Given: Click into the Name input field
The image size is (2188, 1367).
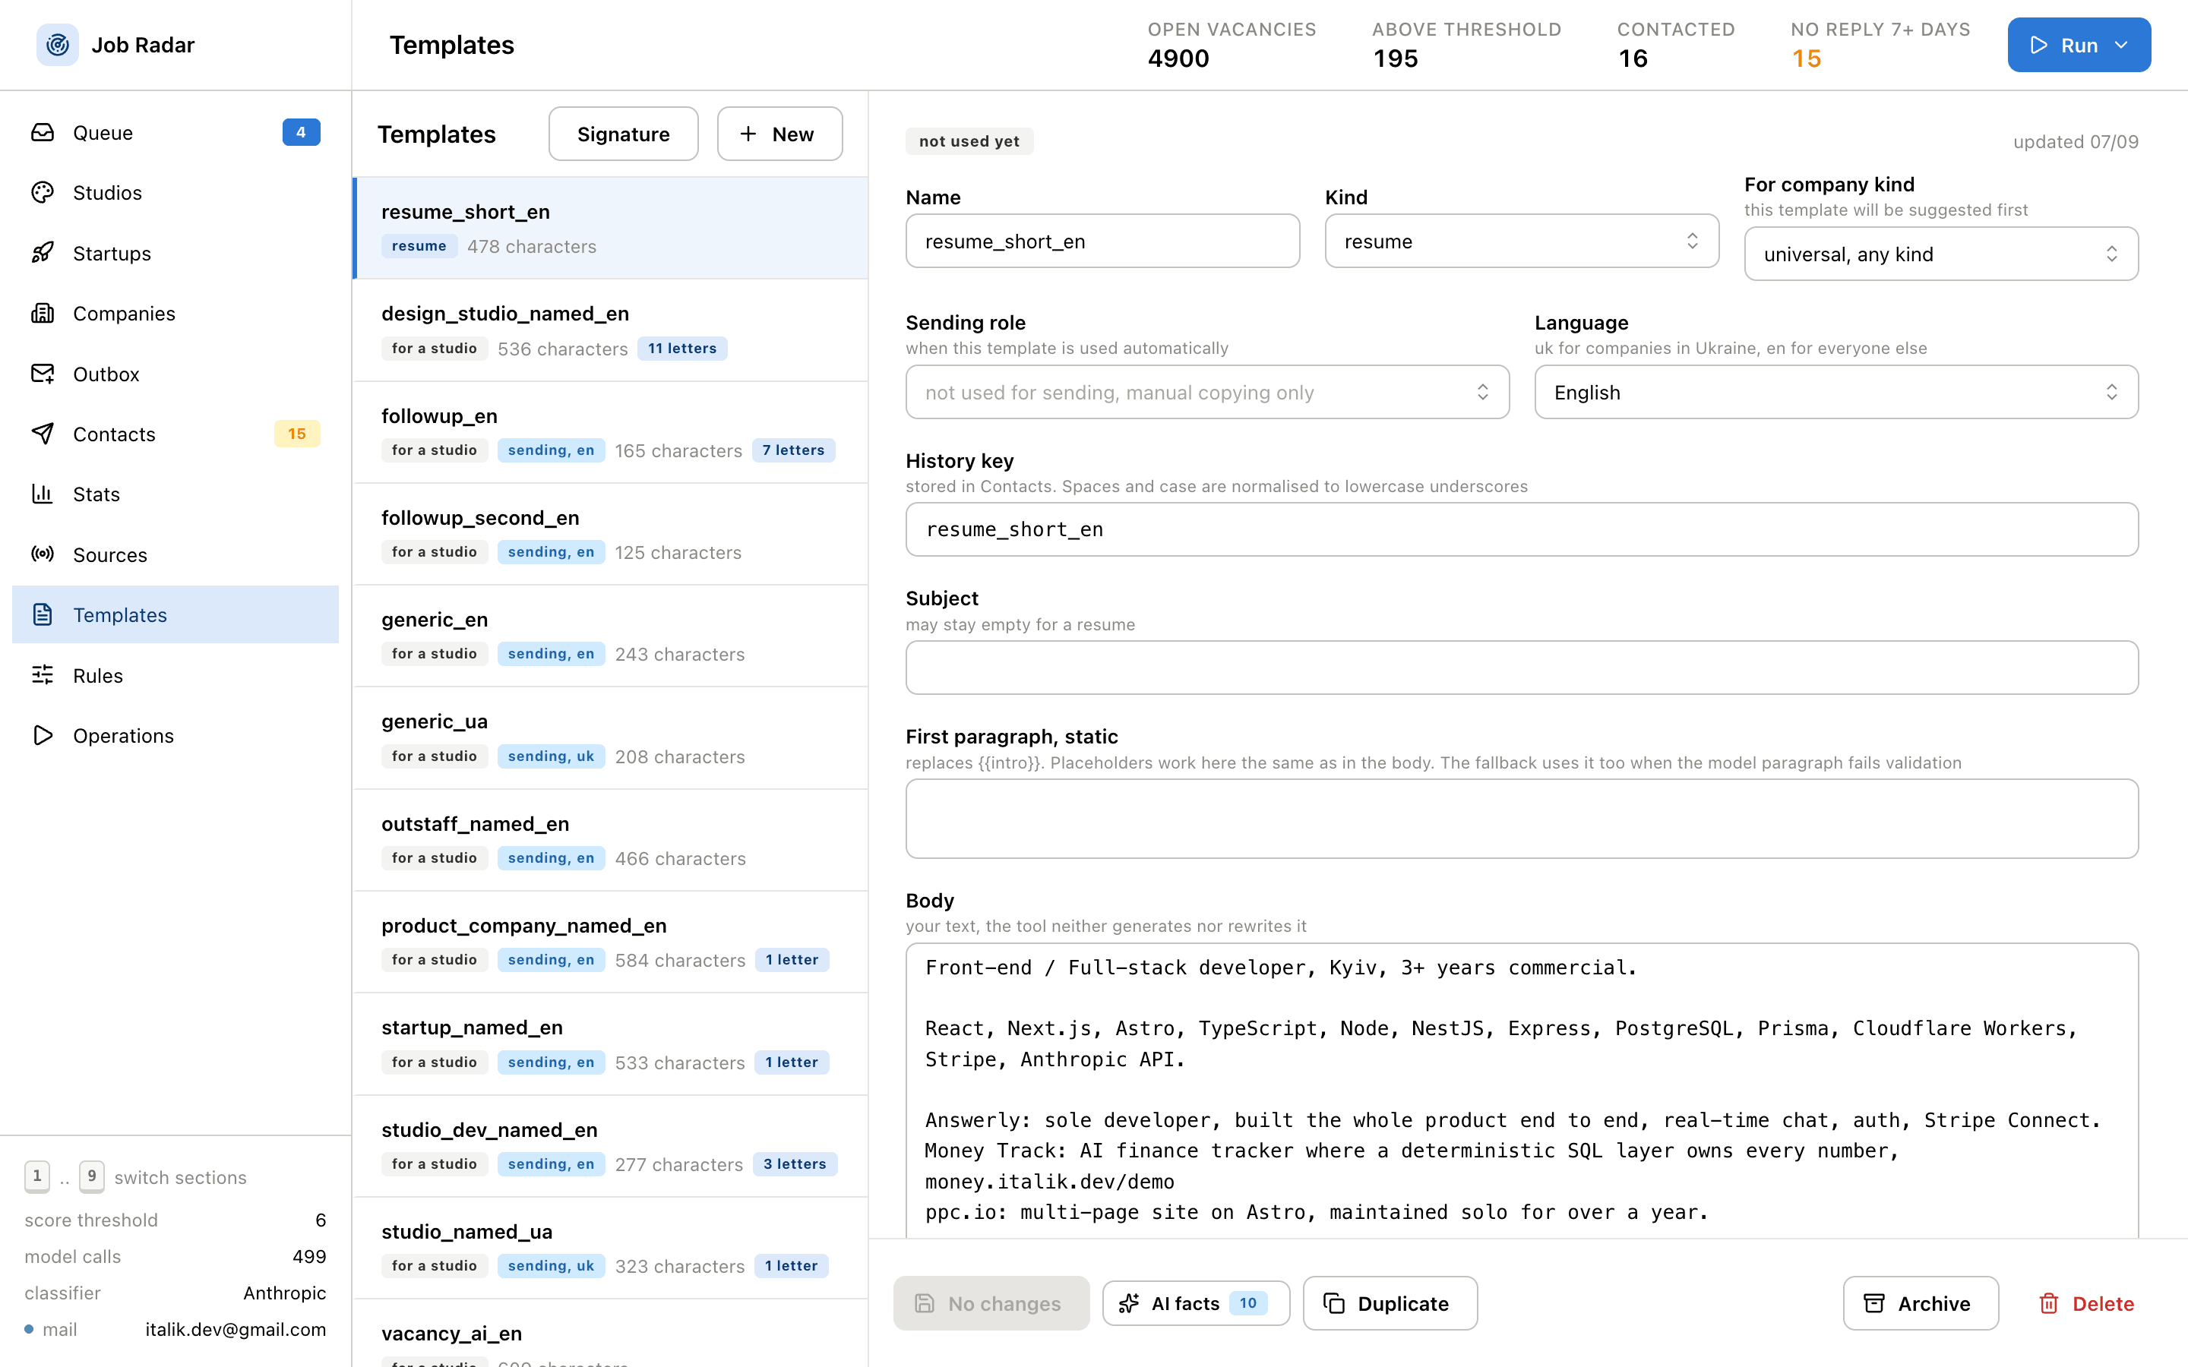Looking at the screenshot, I should [1102, 241].
